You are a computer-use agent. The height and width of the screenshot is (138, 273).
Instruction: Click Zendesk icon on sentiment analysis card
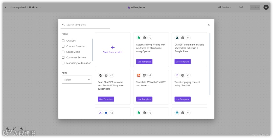(x=177, y=38)
